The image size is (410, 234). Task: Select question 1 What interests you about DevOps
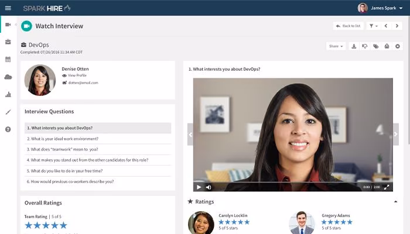click(98, 128)
